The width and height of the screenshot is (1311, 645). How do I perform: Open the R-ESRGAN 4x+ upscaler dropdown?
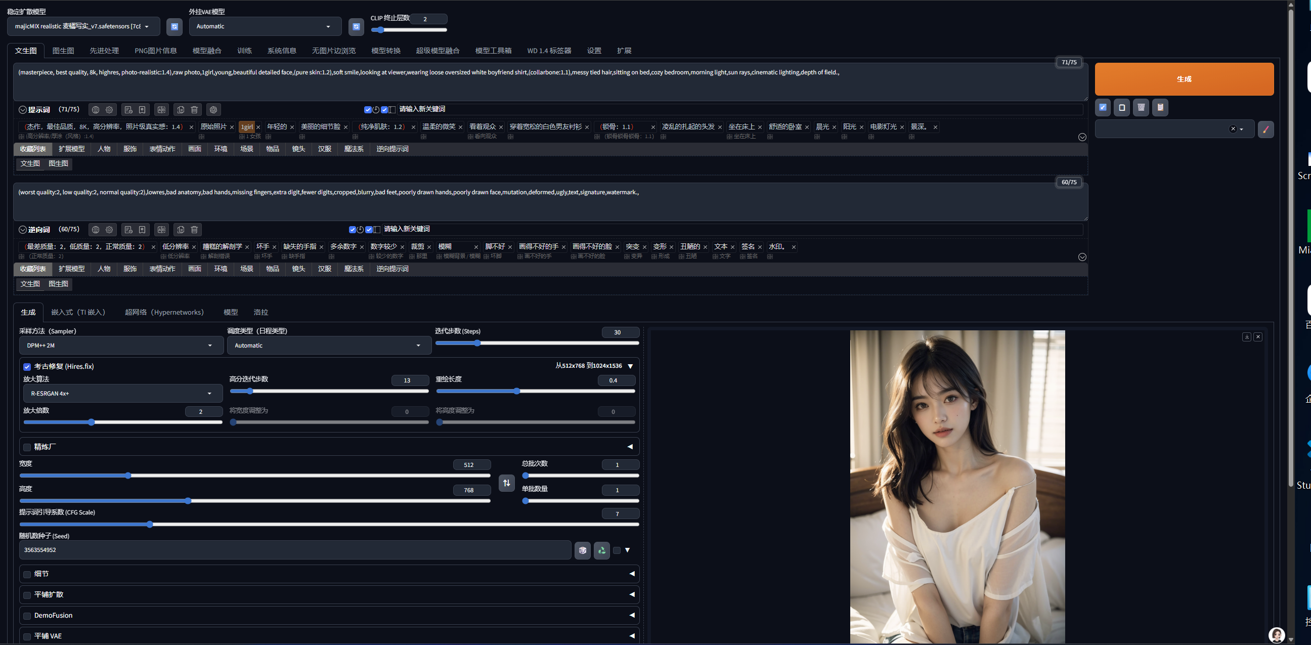[122, 394]
